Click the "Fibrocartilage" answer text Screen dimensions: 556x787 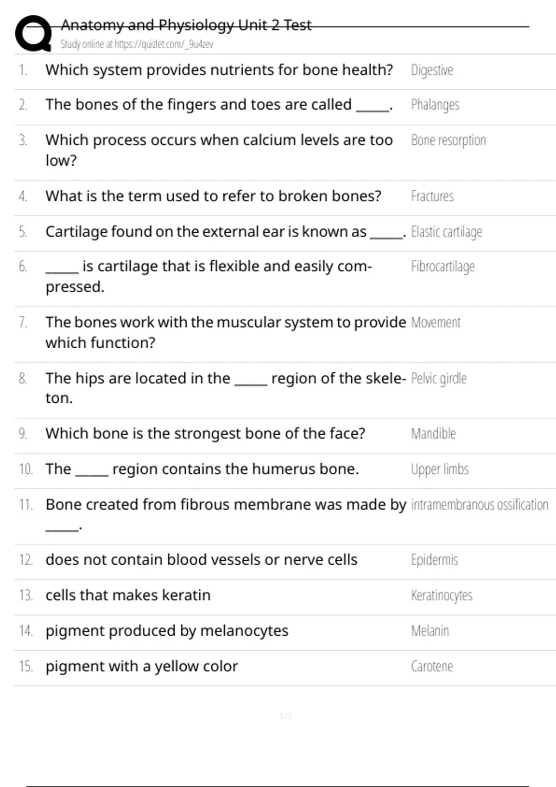tap(442, 267)
